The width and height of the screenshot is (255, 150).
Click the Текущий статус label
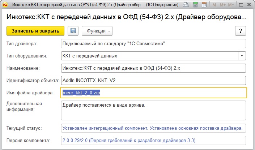pos(24,128)
